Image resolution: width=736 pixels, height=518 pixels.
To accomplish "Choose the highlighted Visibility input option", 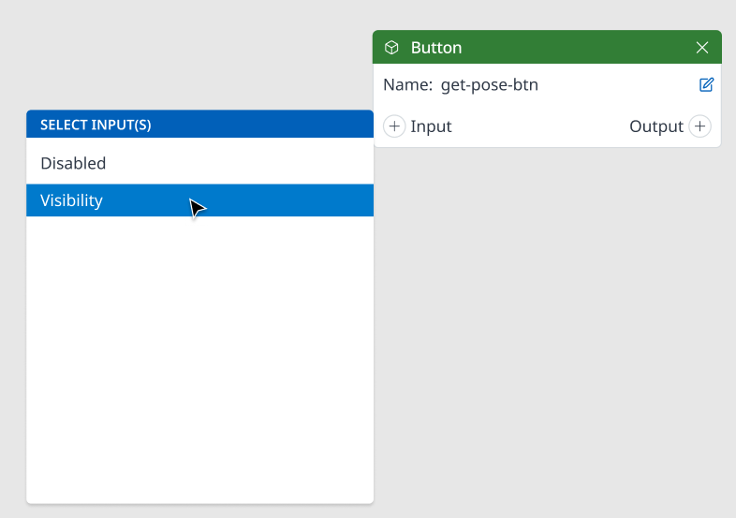I will click(200, 200).
